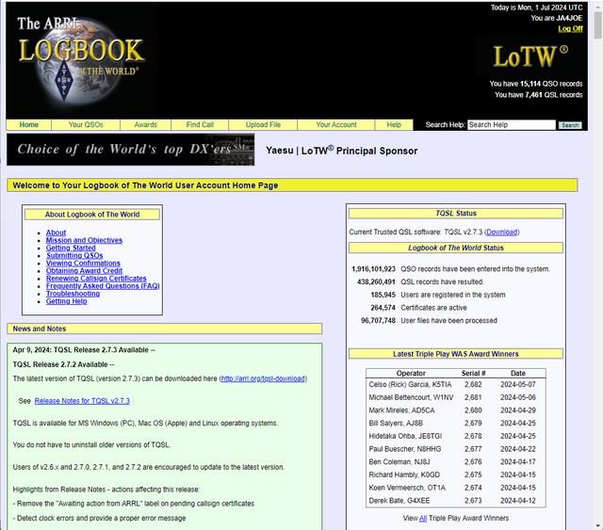Image resolution: width=603 pixels, height=530 pixels.
Task: Click the page vertical scrollbar thumb
Action: tap(598, 25)
